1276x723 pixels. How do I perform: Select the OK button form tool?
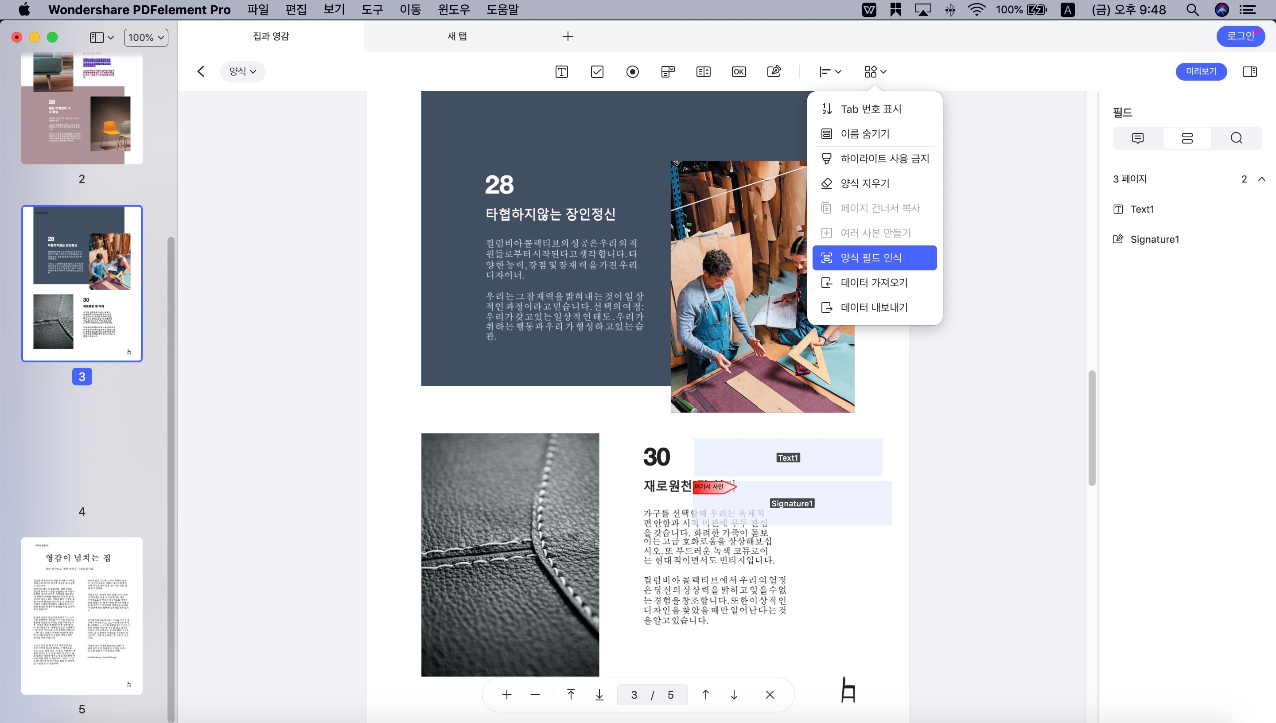pyautogui.click(x=738, y=71)
